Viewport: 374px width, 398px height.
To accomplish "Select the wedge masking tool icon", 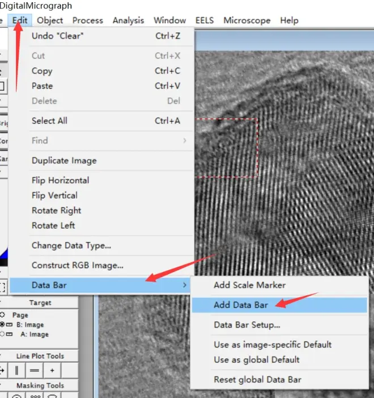I will tap(52, 396).
